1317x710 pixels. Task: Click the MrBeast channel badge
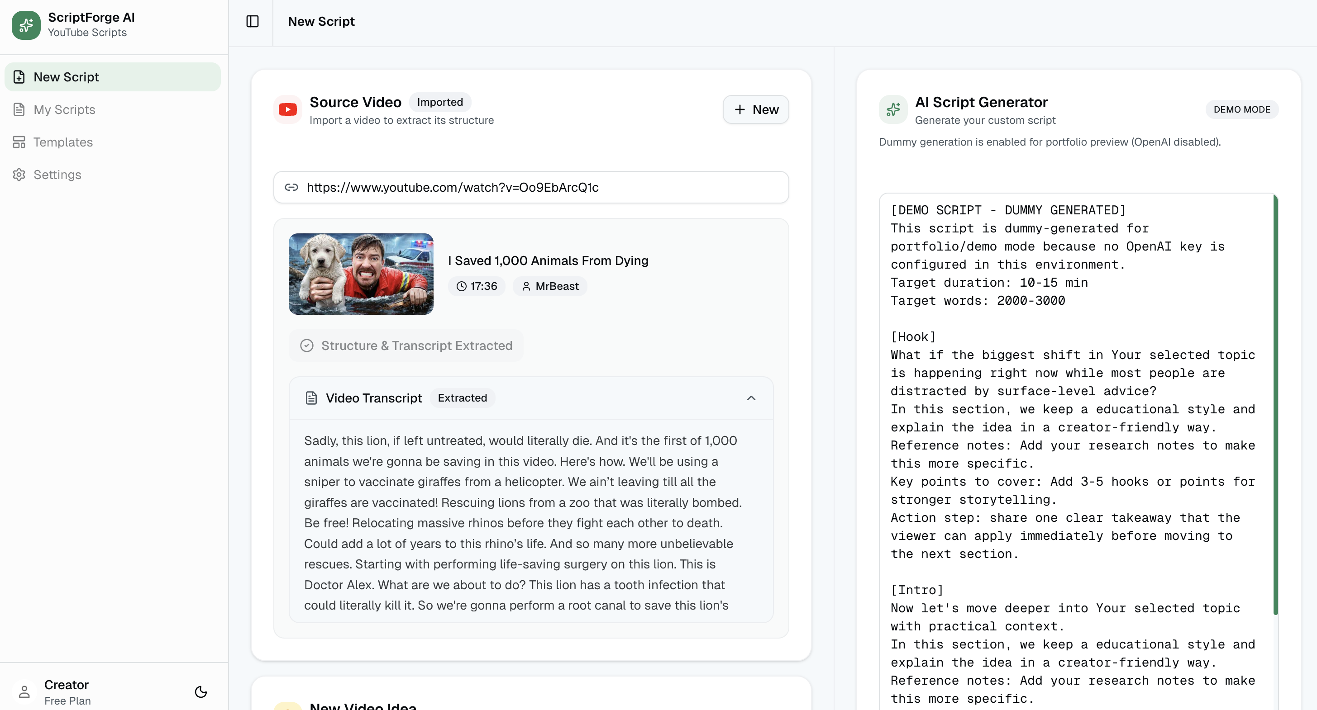549,286
